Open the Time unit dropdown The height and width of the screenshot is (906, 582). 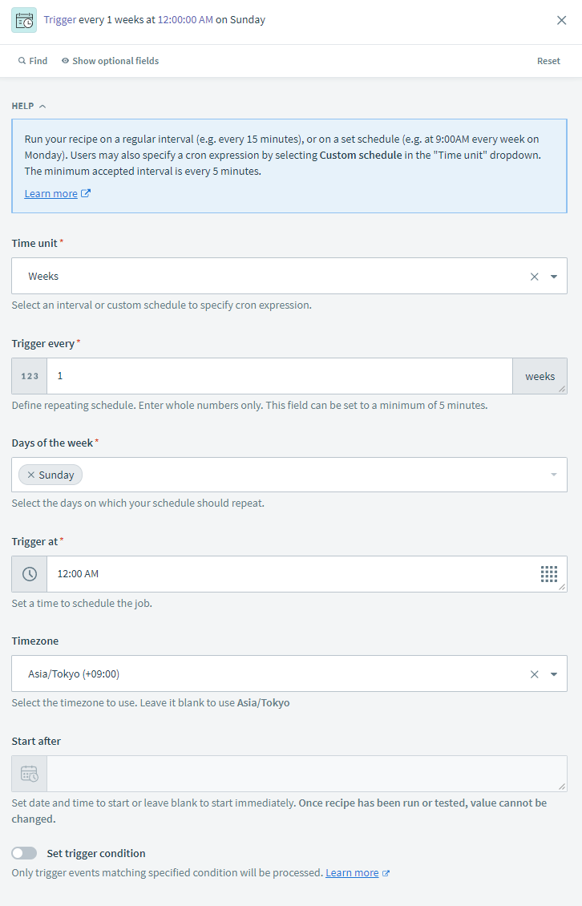tap(554, 277)
